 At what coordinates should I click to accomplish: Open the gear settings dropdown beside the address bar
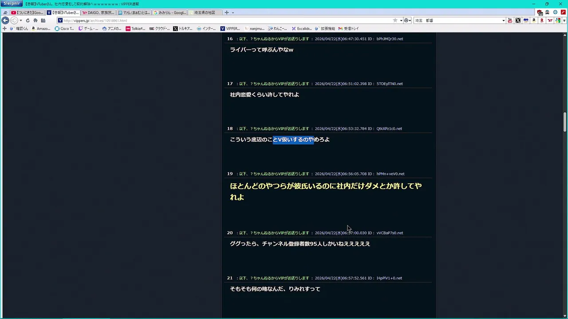407,20
